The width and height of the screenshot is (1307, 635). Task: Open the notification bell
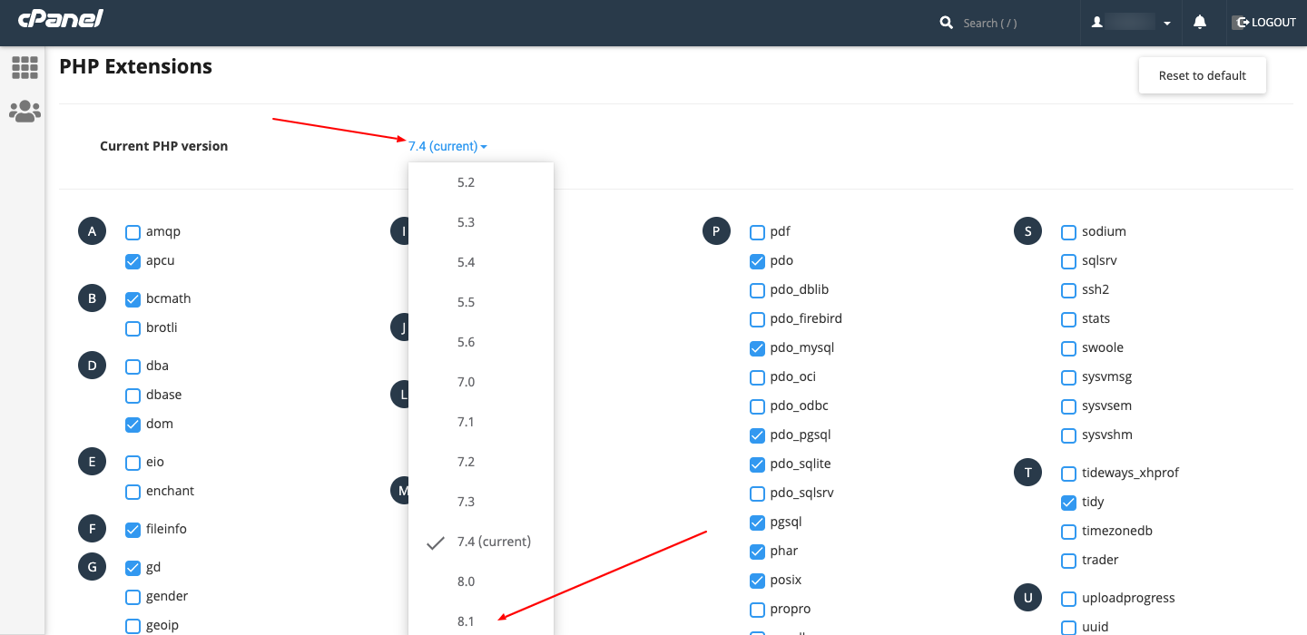coord(1200,21)
